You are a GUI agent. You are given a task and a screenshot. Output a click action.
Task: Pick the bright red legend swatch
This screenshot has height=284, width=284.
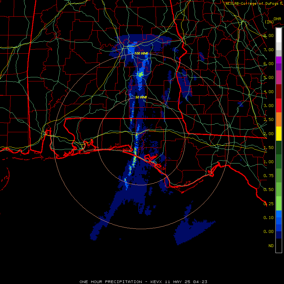click(x=279, y=105)
